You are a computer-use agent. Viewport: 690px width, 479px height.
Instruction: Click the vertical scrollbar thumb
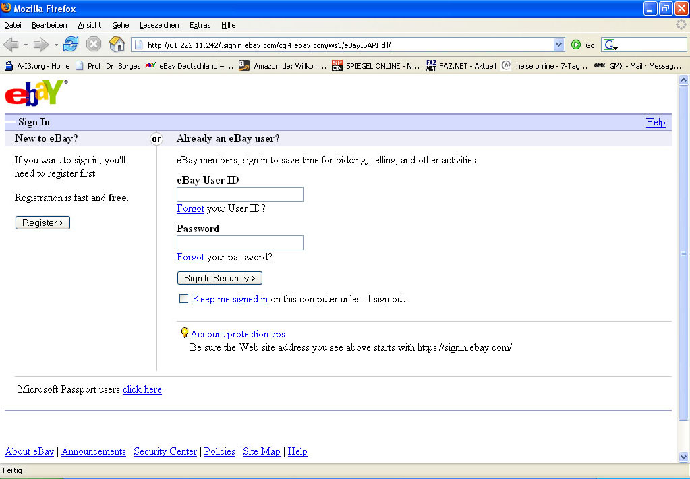pyautogui.click(x=683, y=253)
